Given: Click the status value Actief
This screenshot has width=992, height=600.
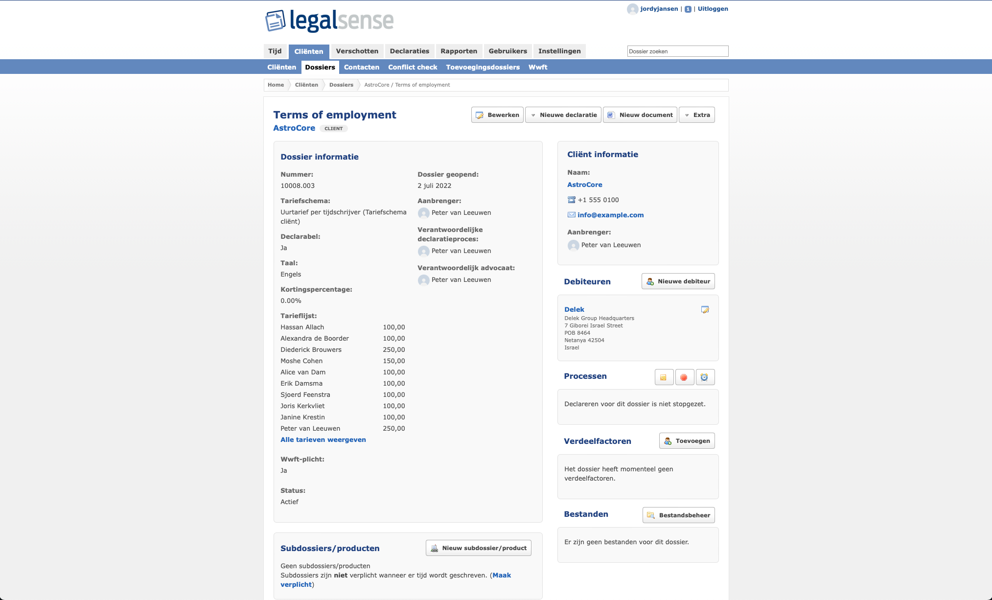Looking at the screenshot, I should 289,502.
